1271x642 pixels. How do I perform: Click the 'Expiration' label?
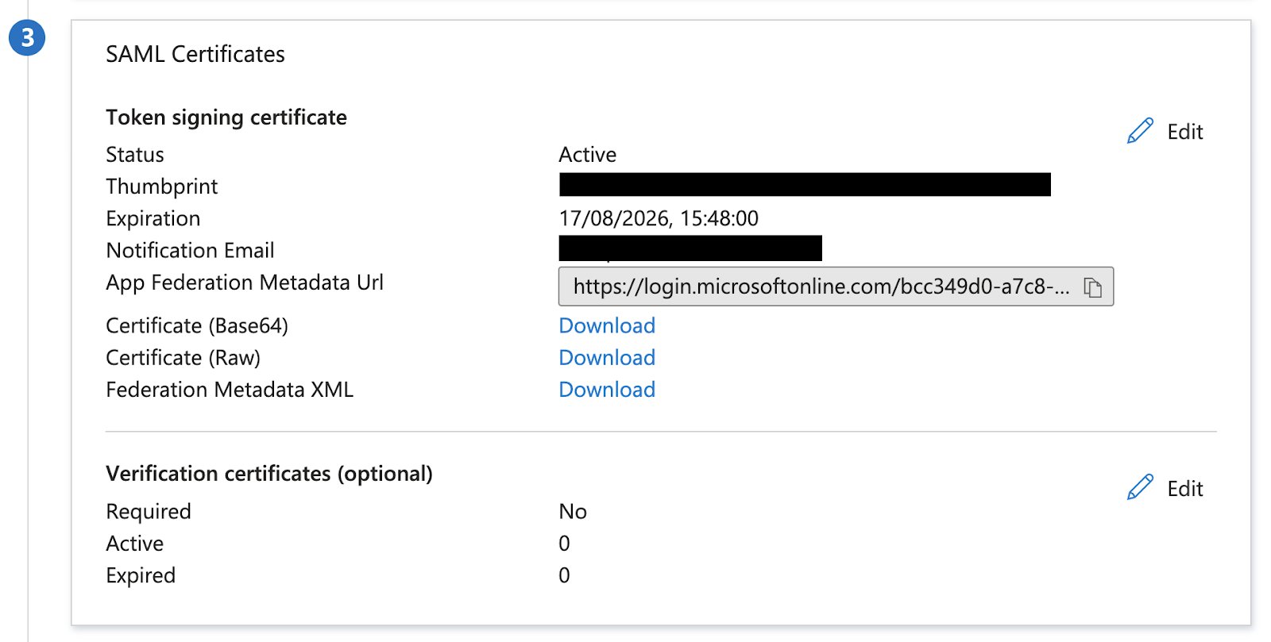(x=153, y=218)
